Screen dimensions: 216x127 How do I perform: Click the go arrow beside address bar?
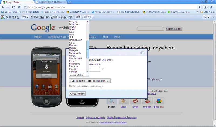coord(199,7)
